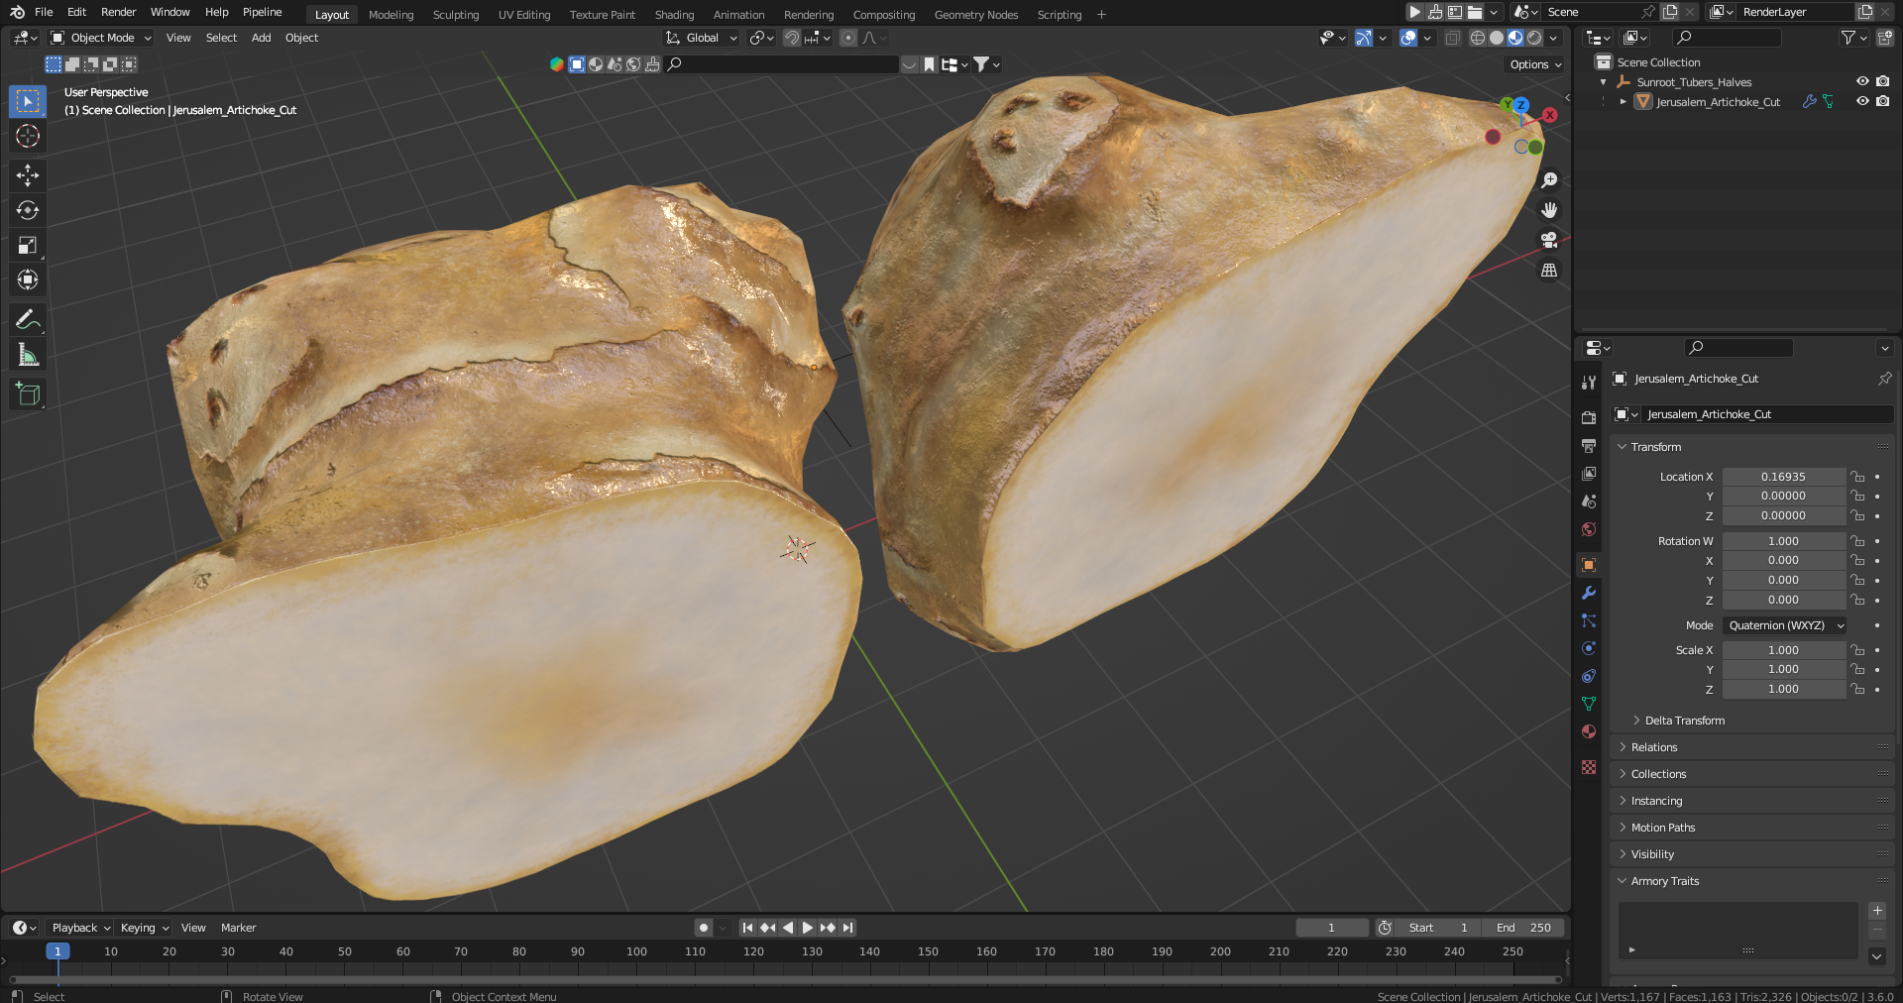Screen dimensions: 1903x1003
Task: Toggle snapping magnet in viewport header
Action: pyautogui.click(x=792, y=38)
